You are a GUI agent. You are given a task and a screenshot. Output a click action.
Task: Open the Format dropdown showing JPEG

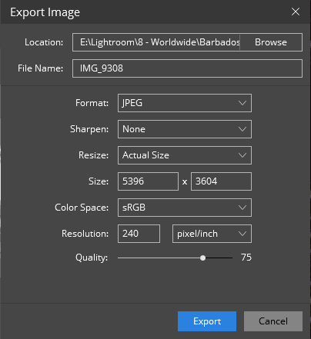(x=185, y=103)
